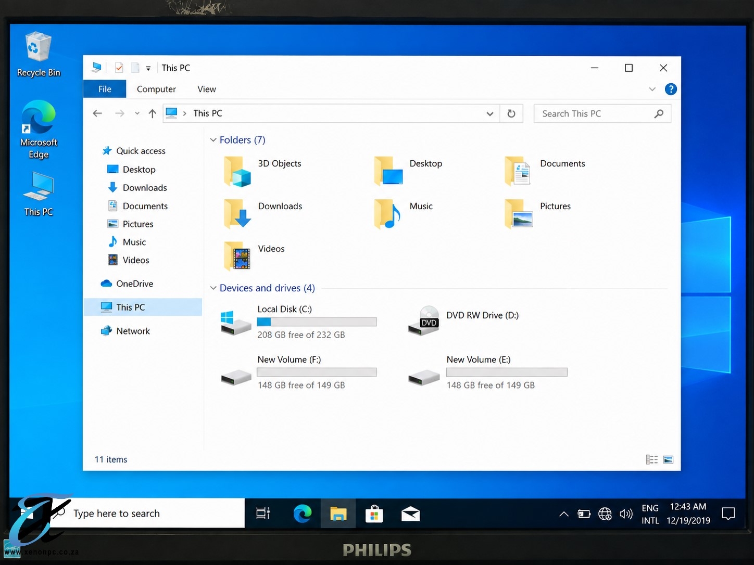Open the Desktop folder in Folders group
The height and width of the screenshot is (565, 754).
point(408,171)
